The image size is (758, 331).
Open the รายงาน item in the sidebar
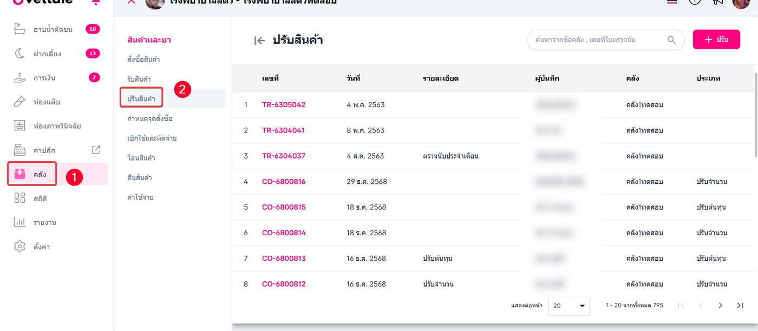tap(44, 222)
